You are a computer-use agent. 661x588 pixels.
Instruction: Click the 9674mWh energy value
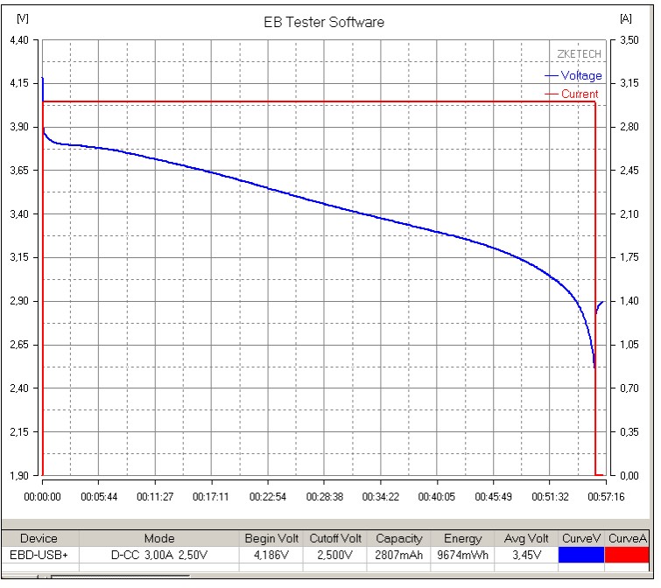[462, 555]
